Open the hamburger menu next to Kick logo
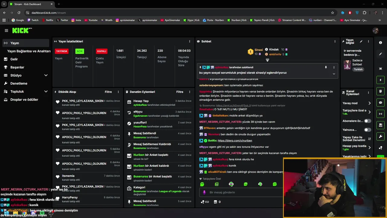The height and width of the screenshot is (218, 387). tap(6, 31)
